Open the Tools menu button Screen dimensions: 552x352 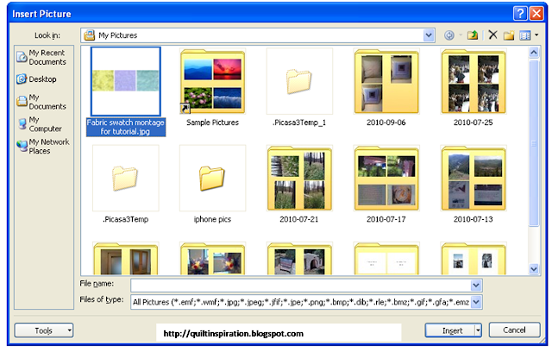coord(44,330)
